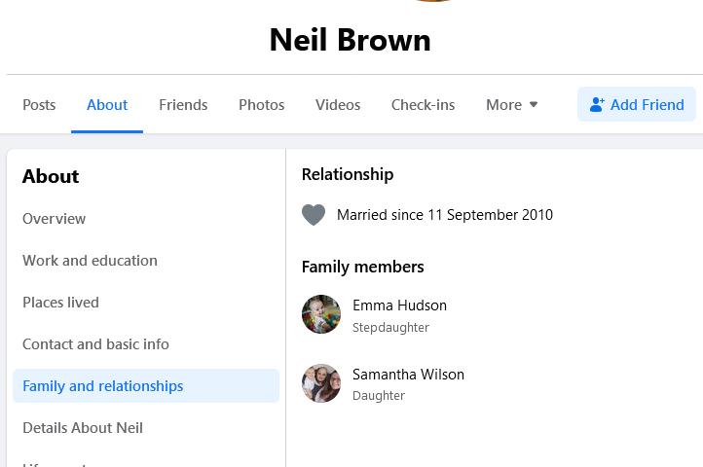Click the Emma Hudson name link
Screen dimensions: 703x467
point(399,305)
